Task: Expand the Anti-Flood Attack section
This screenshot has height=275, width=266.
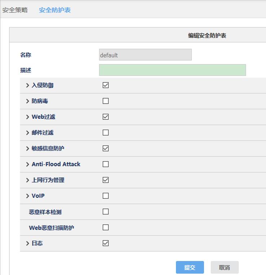Action: 27,164
